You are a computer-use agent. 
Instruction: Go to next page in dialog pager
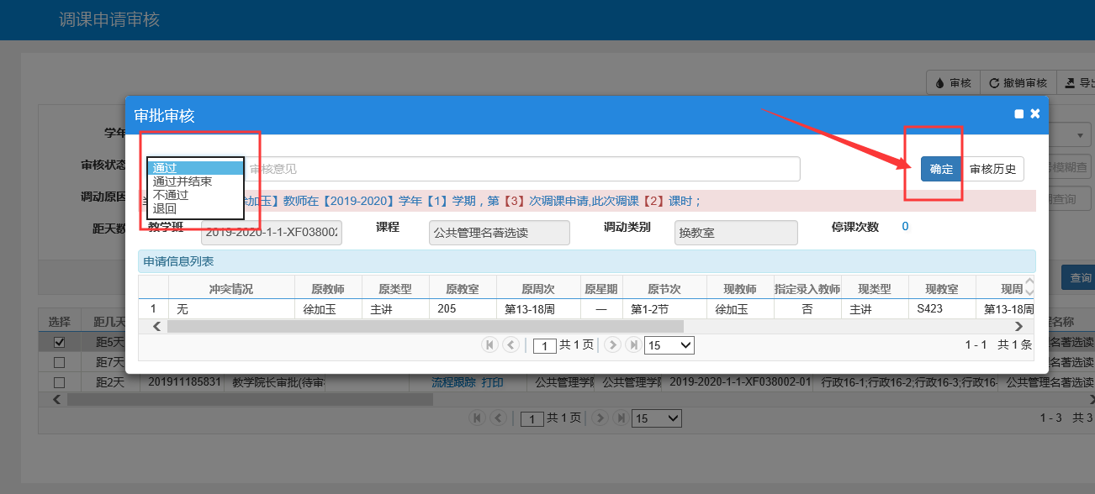(612, 344)
